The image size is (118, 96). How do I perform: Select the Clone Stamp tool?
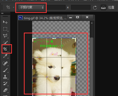pyautogui.click(x=5, y=77)
